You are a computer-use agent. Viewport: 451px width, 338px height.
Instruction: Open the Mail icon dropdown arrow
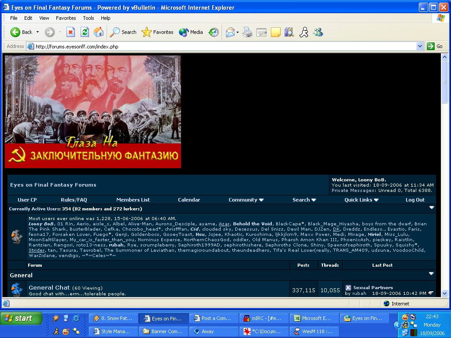237,33
